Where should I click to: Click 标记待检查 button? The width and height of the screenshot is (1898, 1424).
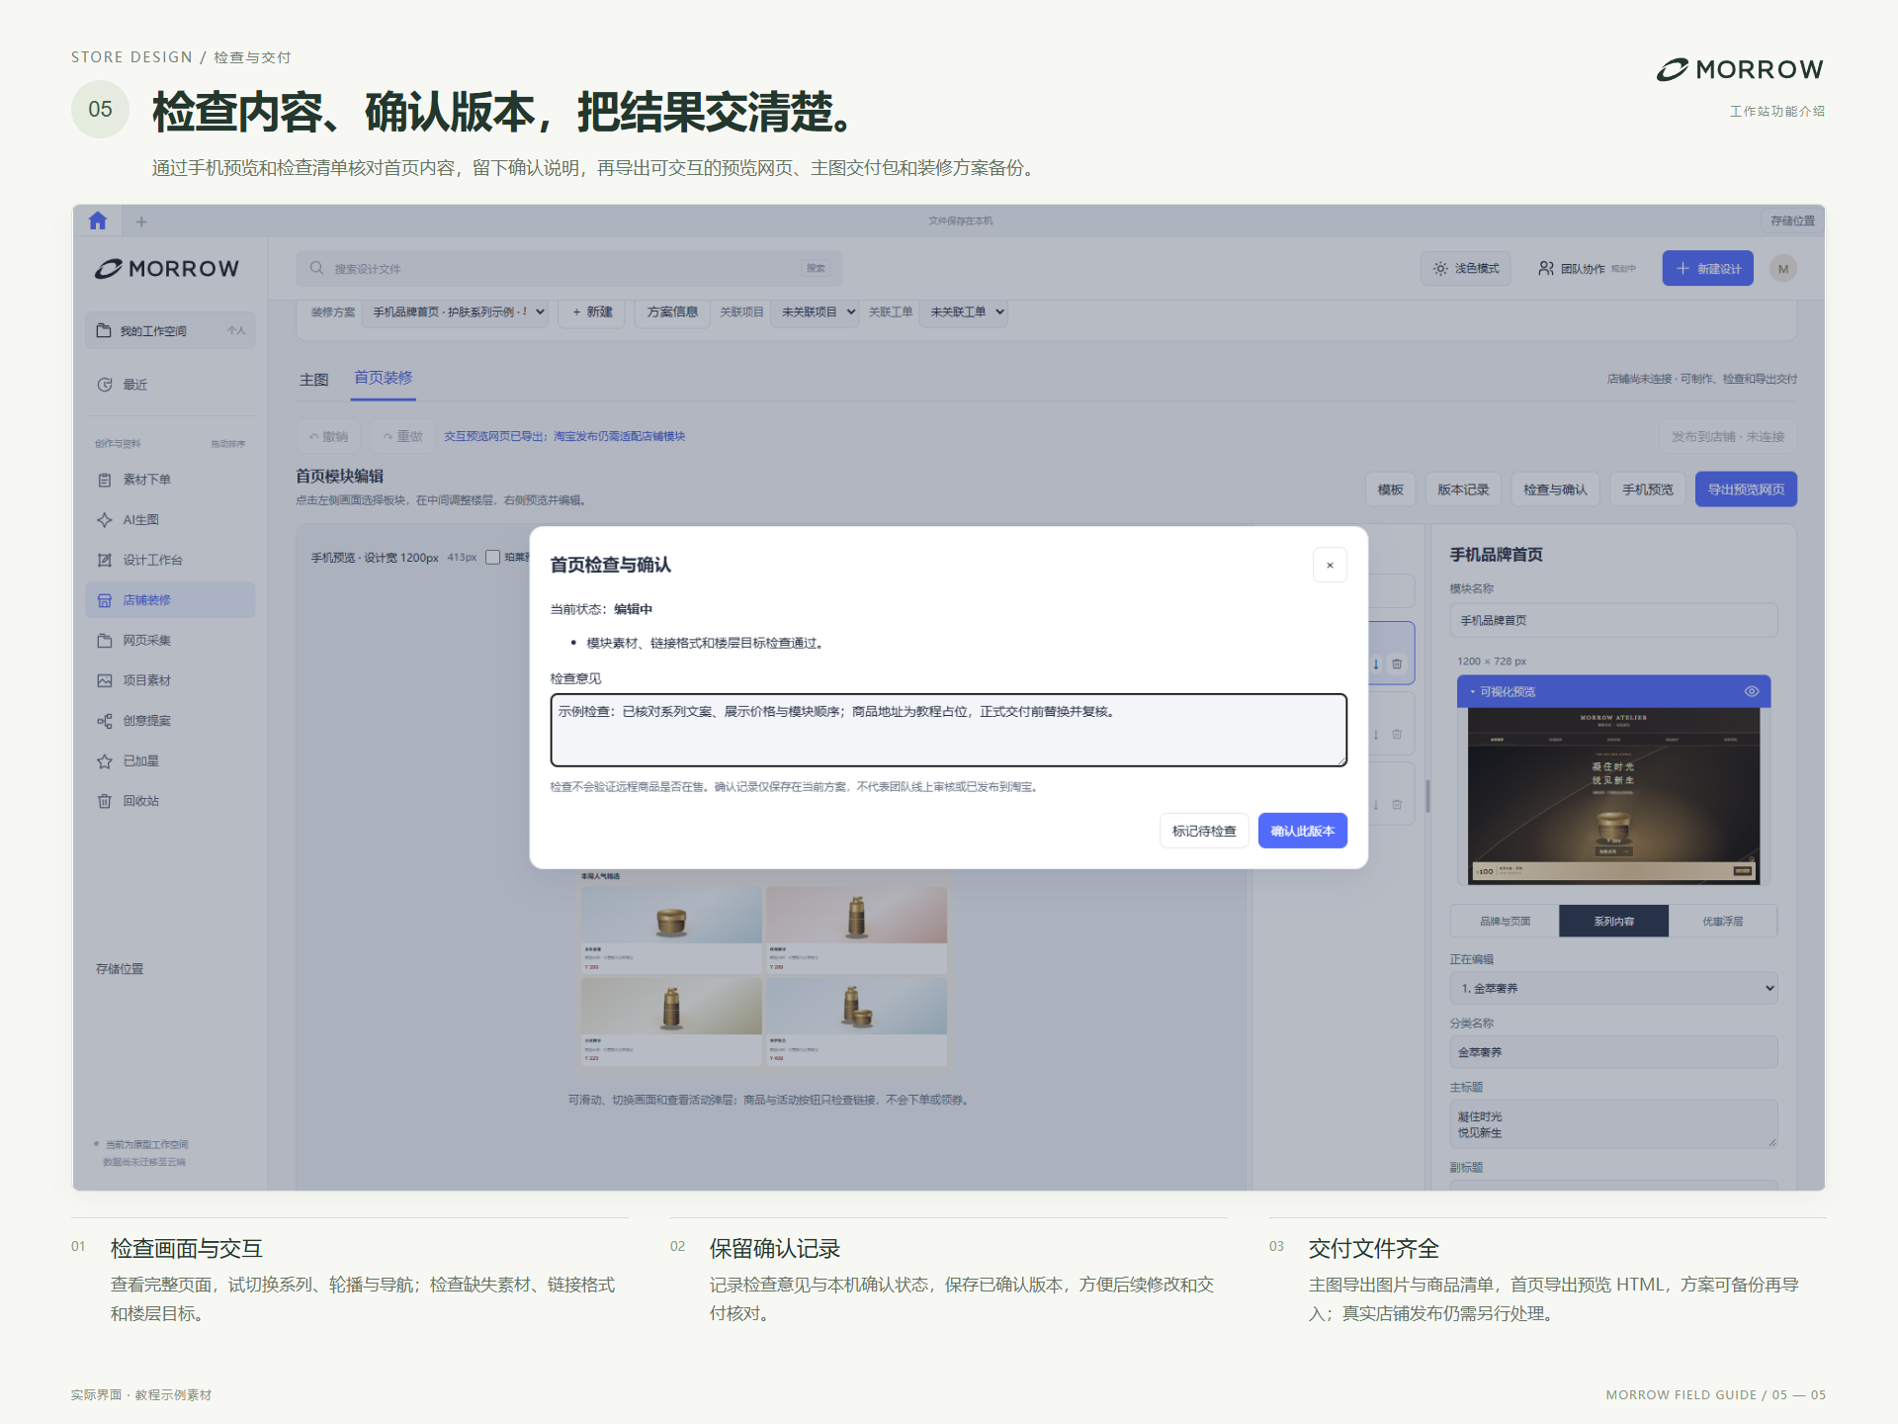click(1204, 831)
